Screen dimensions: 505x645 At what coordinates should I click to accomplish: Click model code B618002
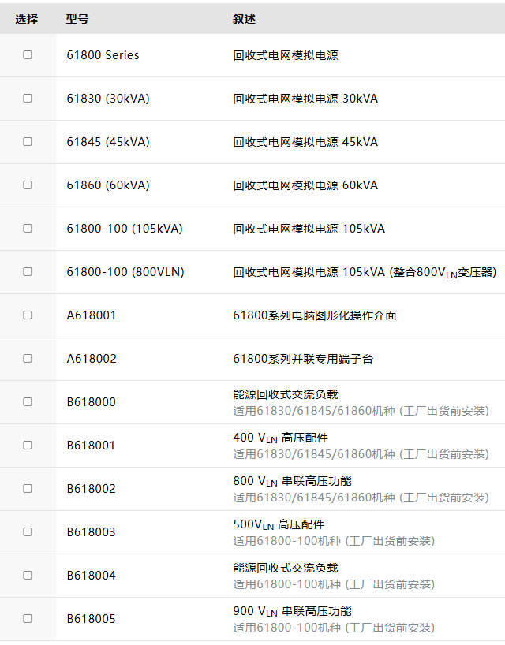(x=92, y=489)
